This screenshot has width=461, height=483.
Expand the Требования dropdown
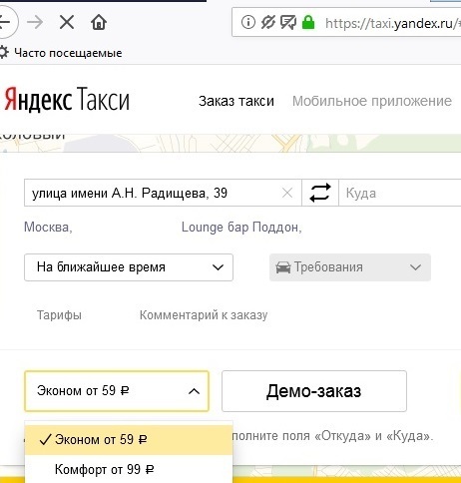pyautogui.click(x=350, y=267)
